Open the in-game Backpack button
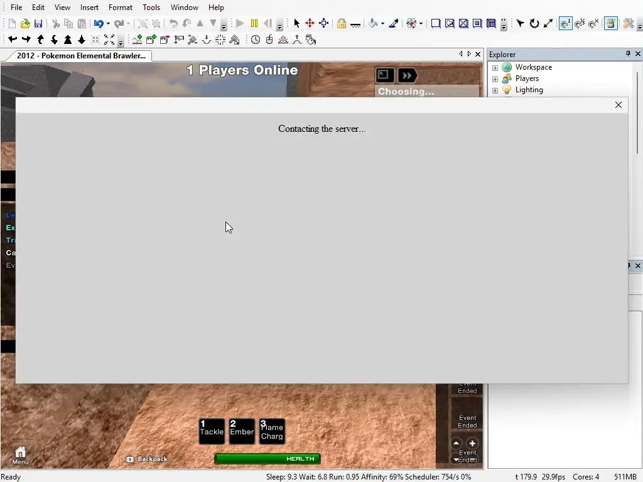Viewport: 643px width, 482px height. (x=147, y=459)
